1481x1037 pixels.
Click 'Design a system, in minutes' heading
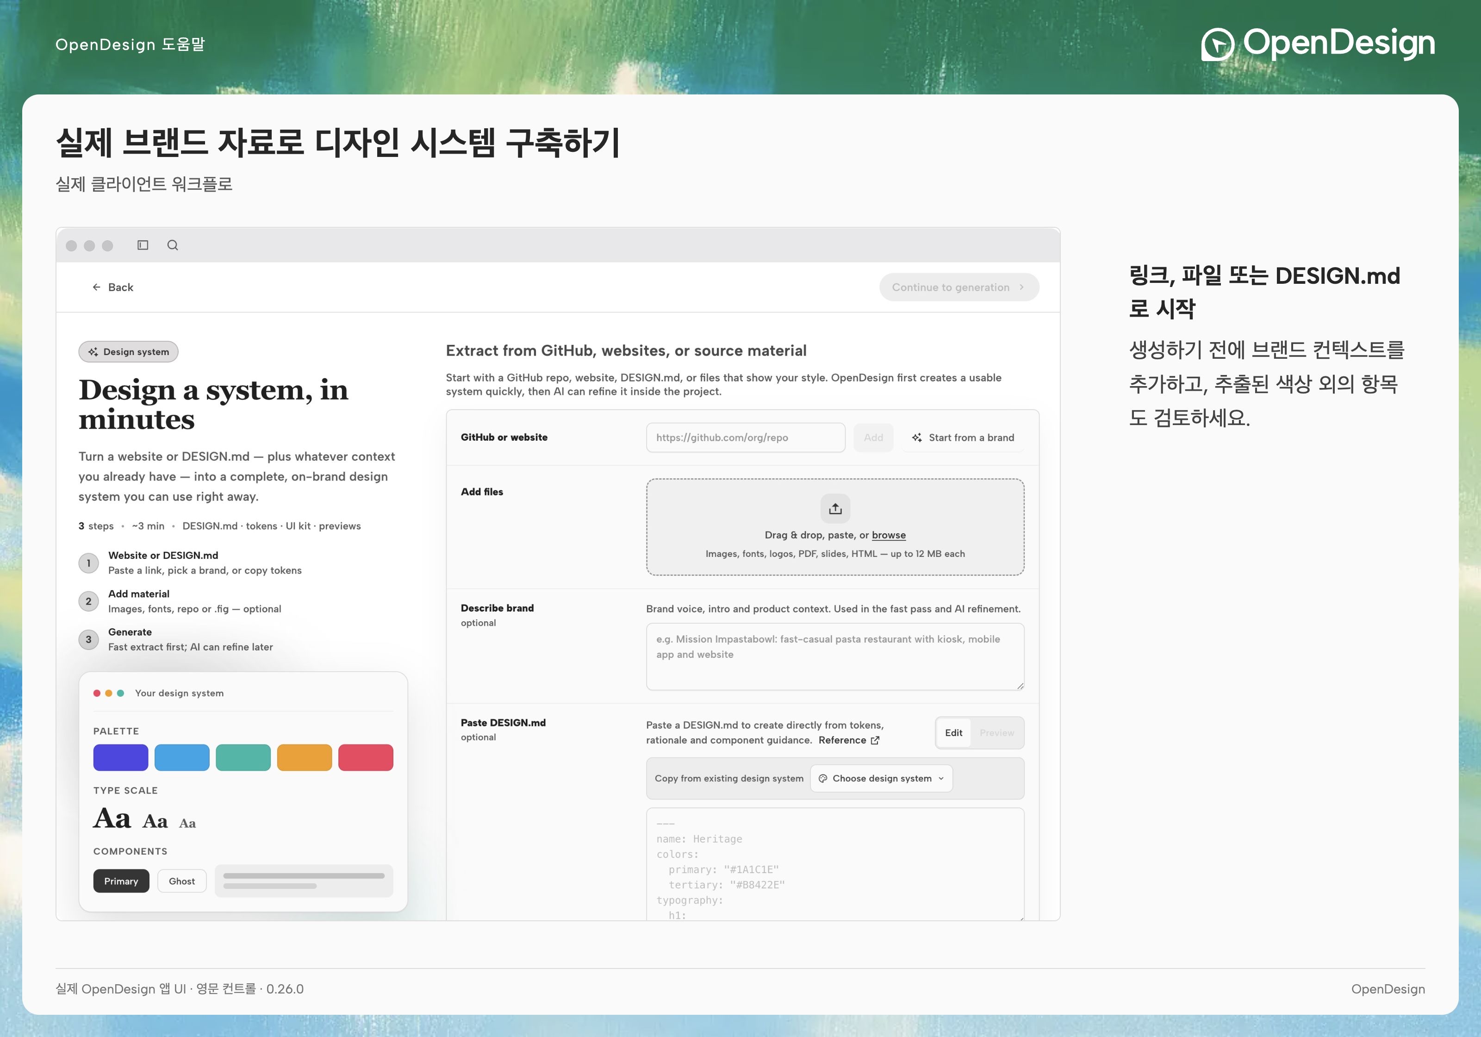pyautogui.click(x=213, y=404)
